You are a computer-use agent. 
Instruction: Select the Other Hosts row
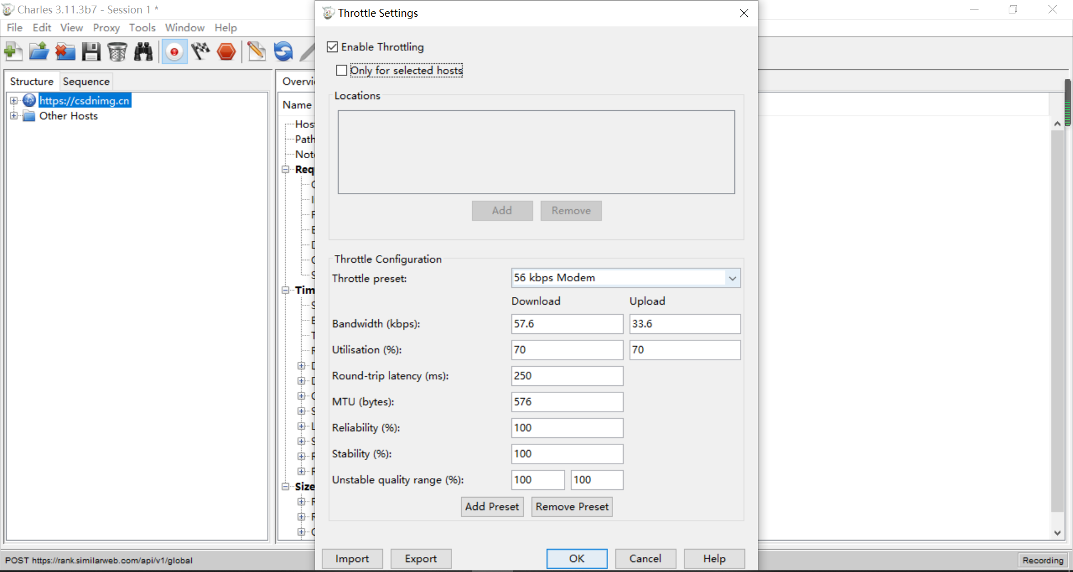(x=69, y=116)
